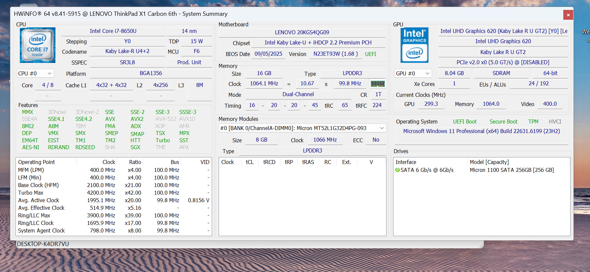
Task: Click the AES-NI feature label
Action: point(31,148)
